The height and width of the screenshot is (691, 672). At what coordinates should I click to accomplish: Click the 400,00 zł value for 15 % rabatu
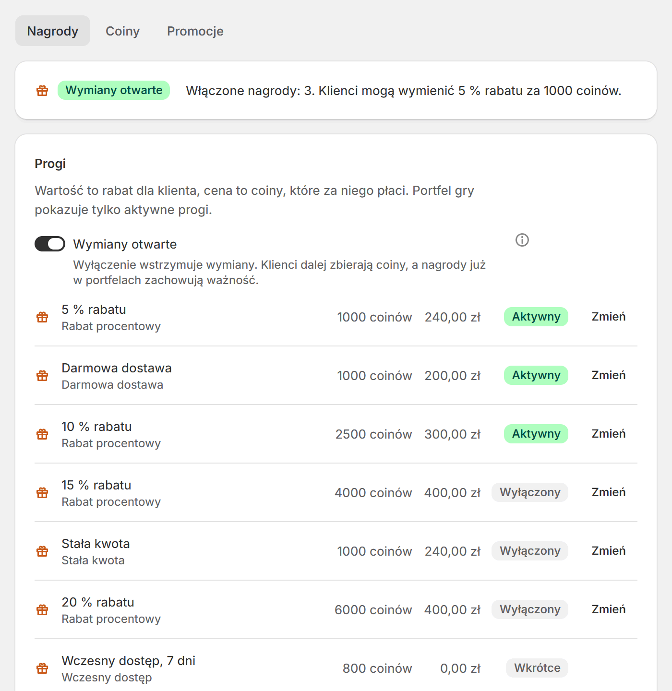453,493
